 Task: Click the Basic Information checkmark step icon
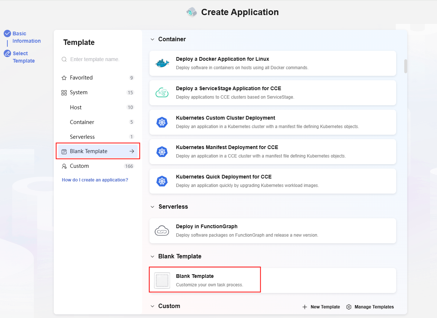point(7,34)
